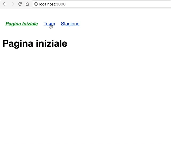Image resolution: width=171 pixels, height=144 pixels.
Task: Click the blank bottom area of the page
Action: coord(85,128)
